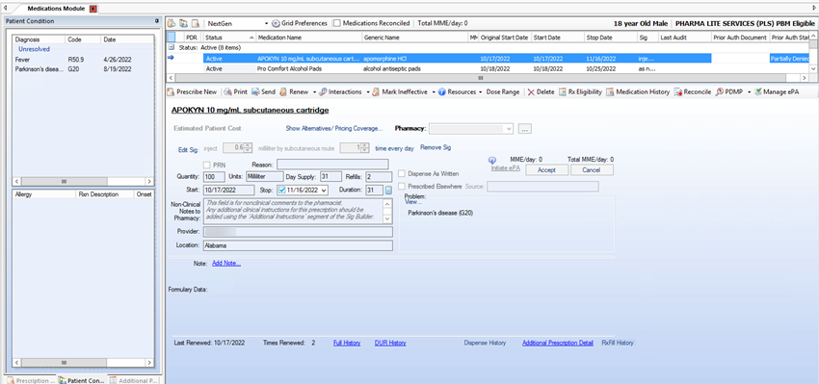The image size is (819, 384).
Task: Click the Add Note link
Action: [x=226, y=264]
